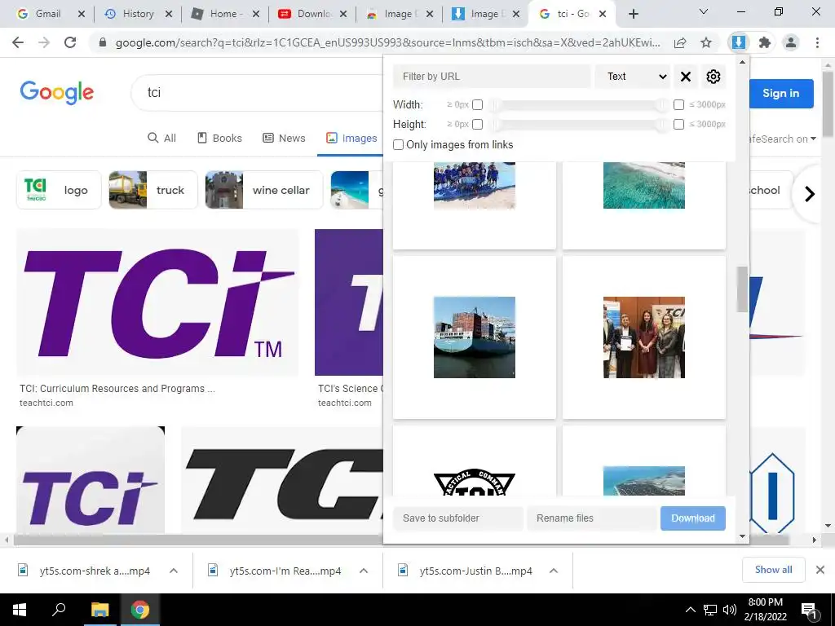835x626 pixels.
Task: Open the Chrome three-dot menu
Action: click(x=817, y=42)
